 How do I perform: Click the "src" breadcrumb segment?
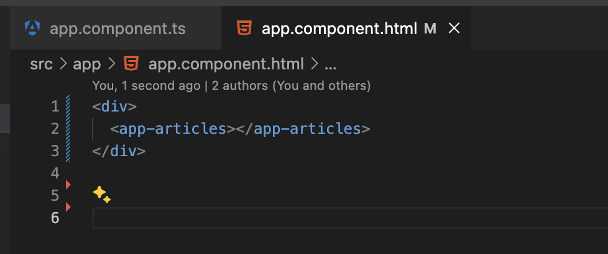click(41, 64)
